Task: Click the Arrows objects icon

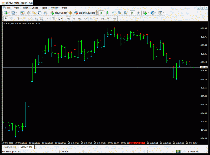Action: (x=59, y=19)
